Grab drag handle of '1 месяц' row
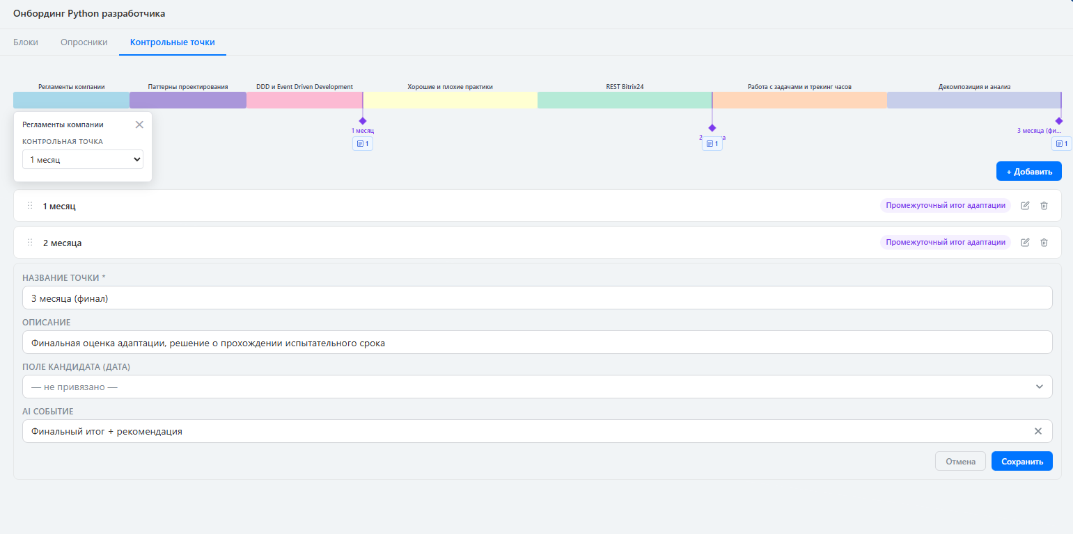Viewport: 1073px width, 534px height. (30, 206)
